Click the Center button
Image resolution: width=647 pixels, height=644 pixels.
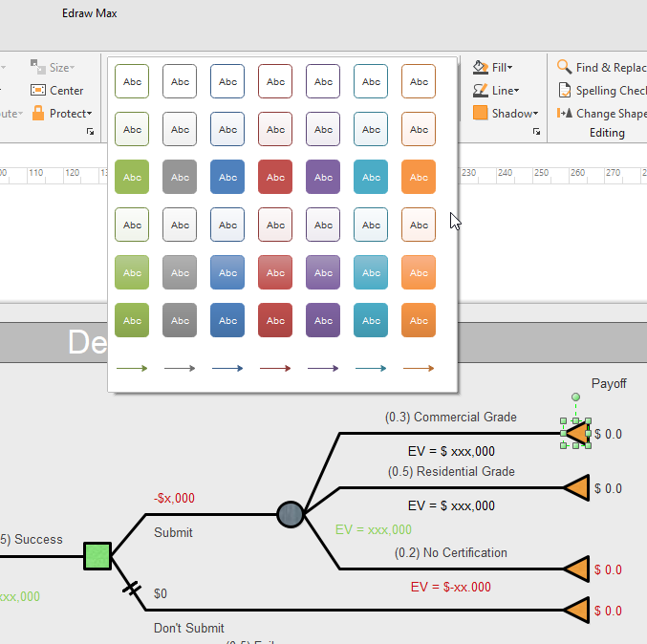coord(57,91)
